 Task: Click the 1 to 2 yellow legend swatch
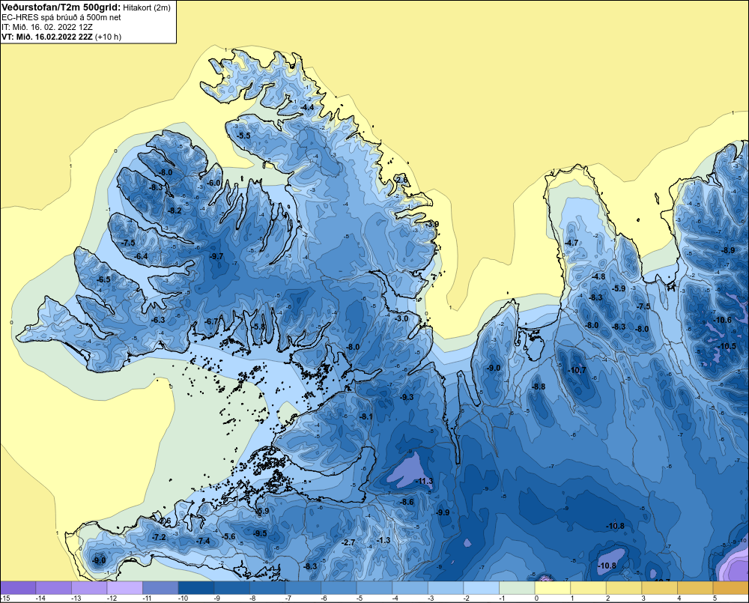pyautogui.click(x=589, y=588)
